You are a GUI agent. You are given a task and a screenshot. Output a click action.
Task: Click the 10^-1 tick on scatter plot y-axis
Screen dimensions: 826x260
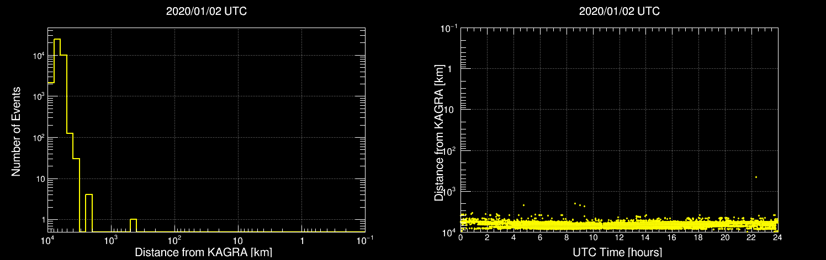pyautogui.click(x=448, y=28)
